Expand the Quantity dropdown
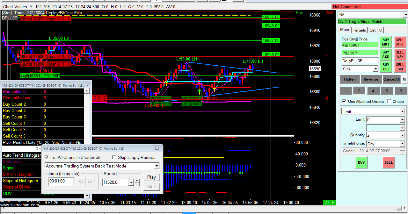 coord(402,135)
